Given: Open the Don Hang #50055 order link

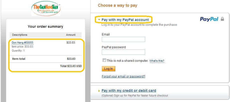Looking at the screenshot, I should [22, 42].
